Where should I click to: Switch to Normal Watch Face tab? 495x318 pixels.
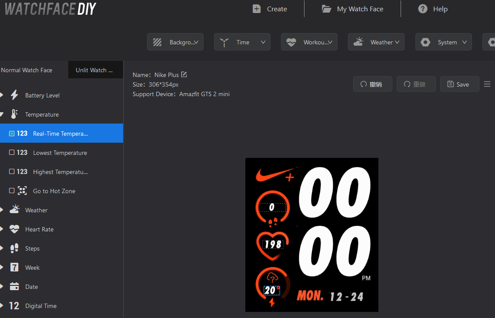click(x=34, y=70)
